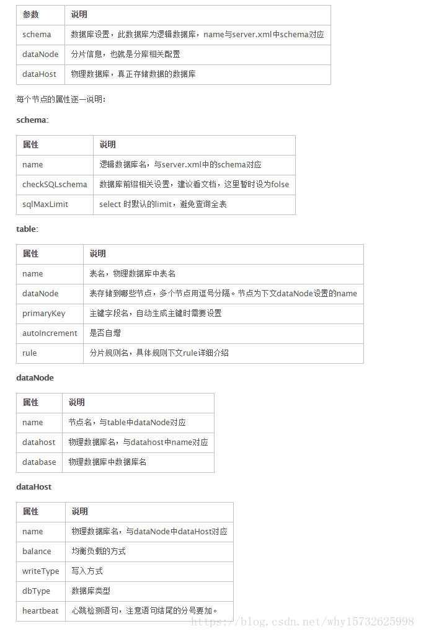Select text '心跳检测语句，注意语句结尾的分号要加'
421x634 pixels.
pyautogui.click(x=142, y=611)
